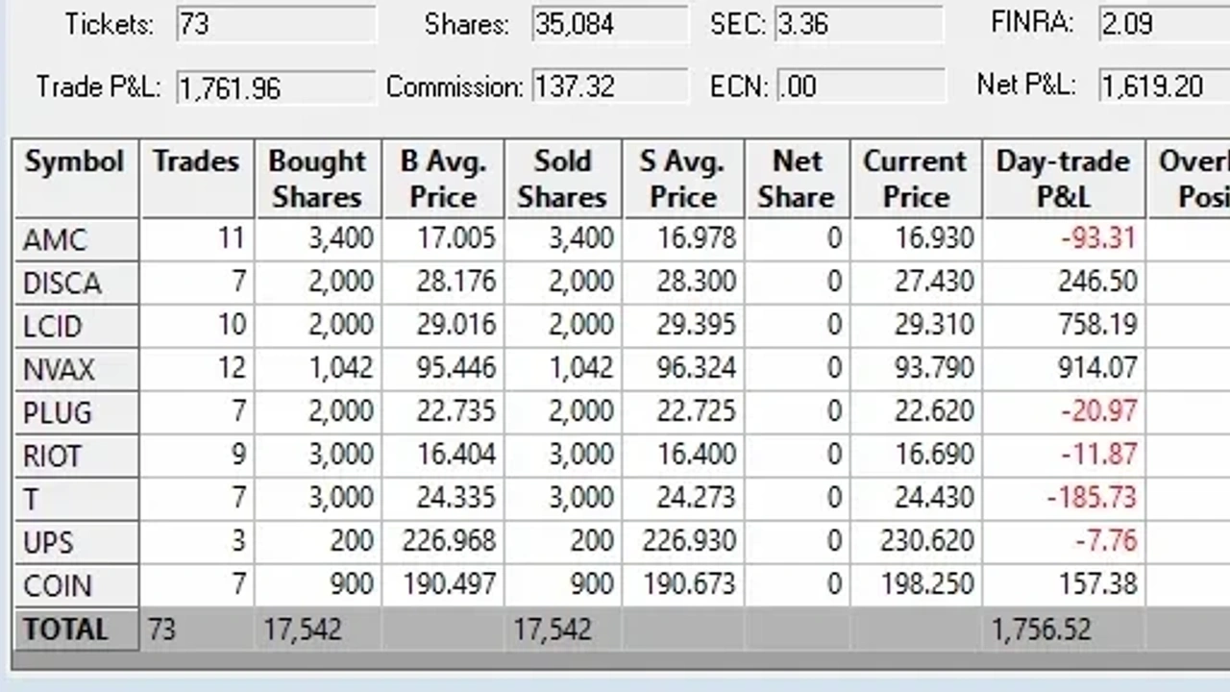Viewport: 1230px width, 692px height.
Task: Click the Net P&L value field
Action: coord(1164,86)
